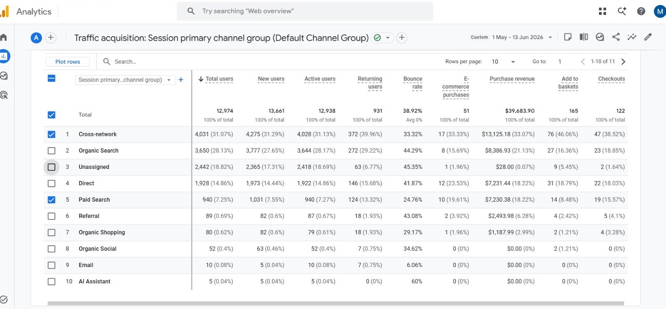Open the compare view columns icon
The image size is (666, 309).
point(584,37)
